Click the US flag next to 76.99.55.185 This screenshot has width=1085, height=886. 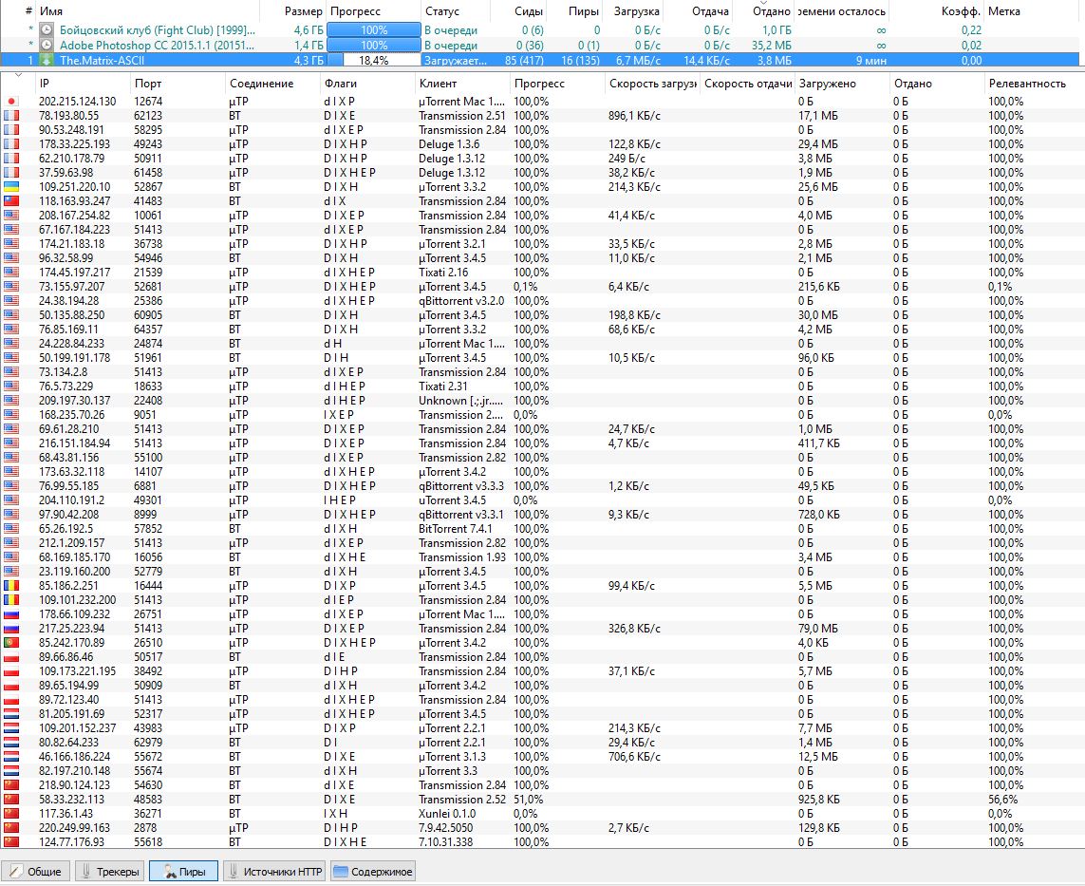point(11,486)
